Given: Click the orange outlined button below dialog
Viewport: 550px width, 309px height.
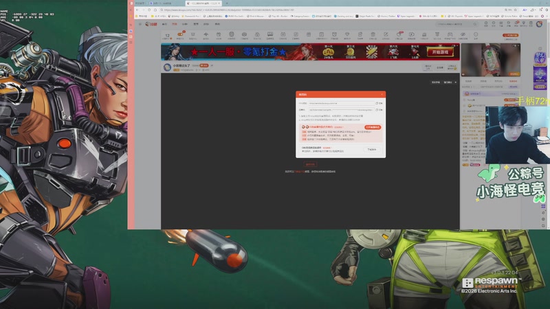Looking at the screenshot, I should coord(310,164).
